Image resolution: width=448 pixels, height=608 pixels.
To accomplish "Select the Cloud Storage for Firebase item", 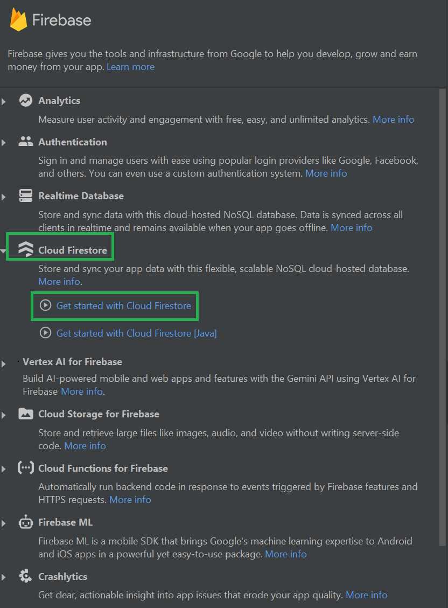I will pyautogui.click(x=99, y=414).
